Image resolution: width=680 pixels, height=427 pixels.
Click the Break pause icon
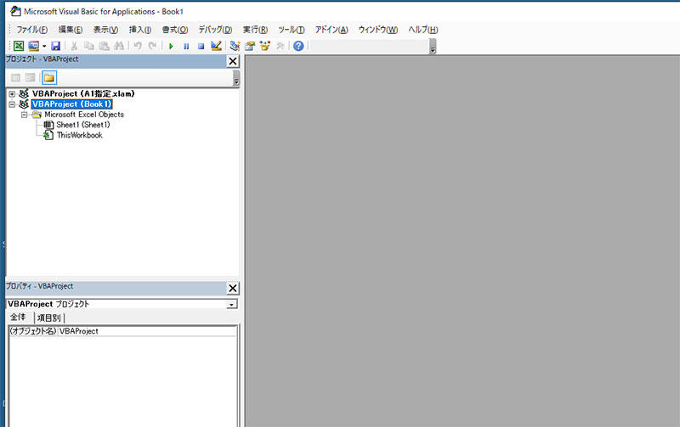[186, 46]
